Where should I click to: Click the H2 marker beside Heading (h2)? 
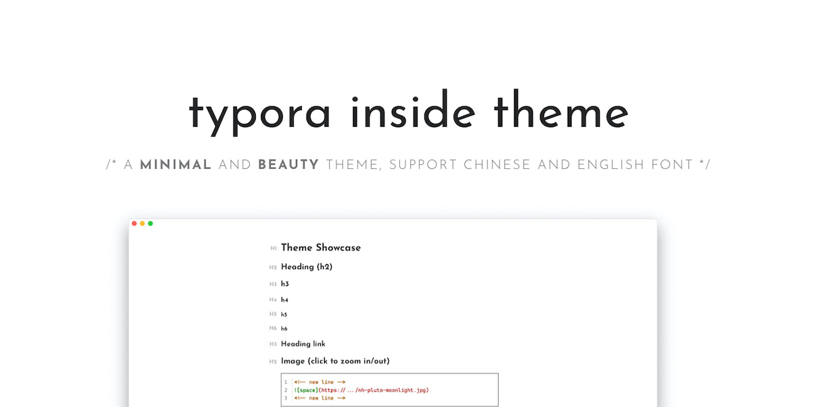(x=273, y=268)
